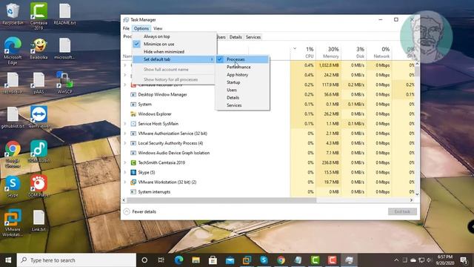Screen dimensions: 474x267
Task: Select Balabolka desktop shortcut
Action: point(39,48)
